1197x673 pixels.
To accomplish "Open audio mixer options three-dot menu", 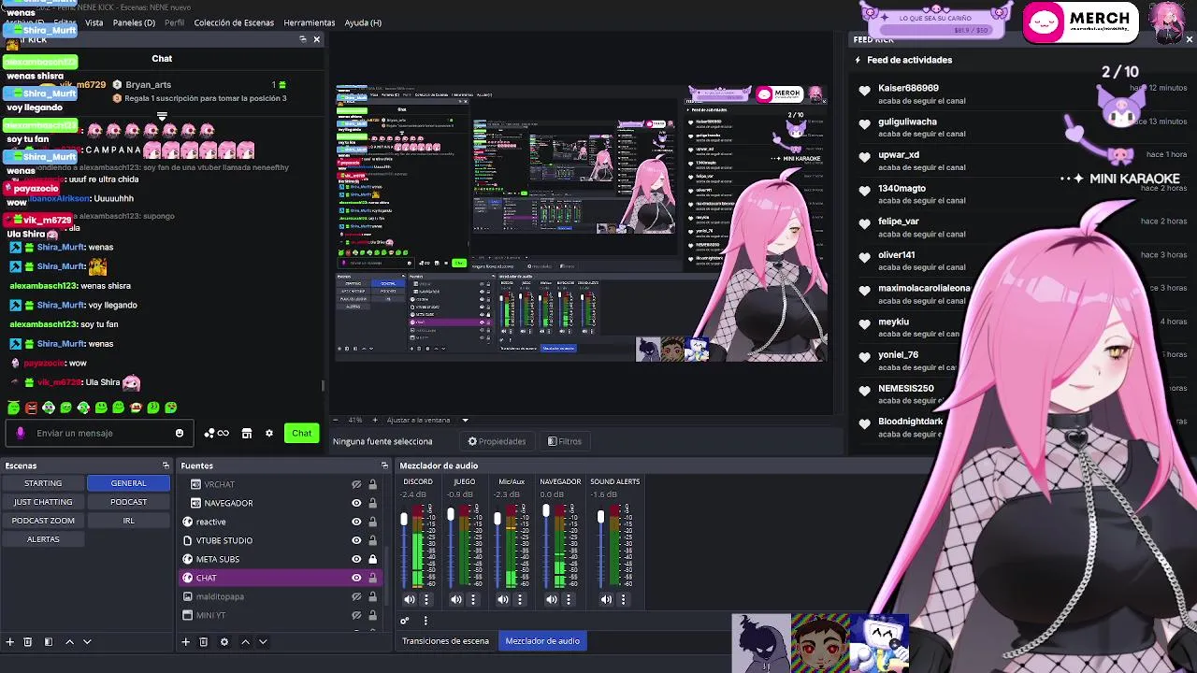I will point(425,621).
